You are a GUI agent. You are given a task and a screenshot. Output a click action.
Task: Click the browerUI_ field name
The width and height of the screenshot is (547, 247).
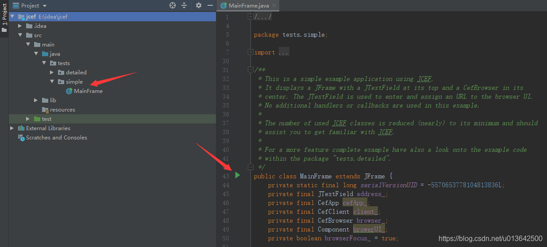click(x=370, y=229)
